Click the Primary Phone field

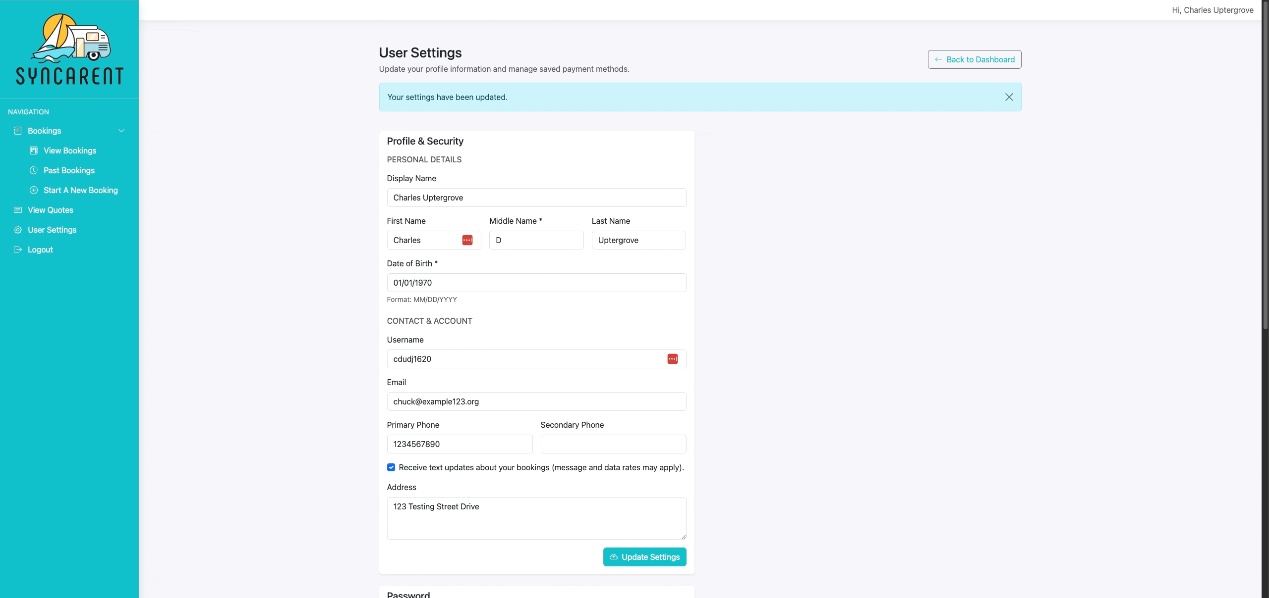pos(460,444)
